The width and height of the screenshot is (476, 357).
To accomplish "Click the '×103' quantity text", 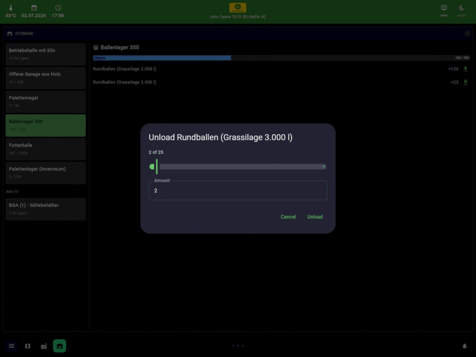I will (453, 69).
